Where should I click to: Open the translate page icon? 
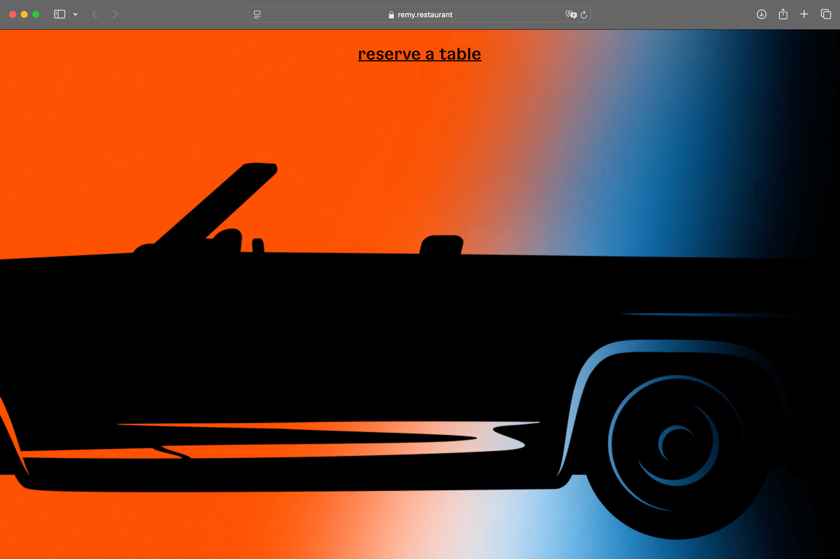(x=571, y=15)
